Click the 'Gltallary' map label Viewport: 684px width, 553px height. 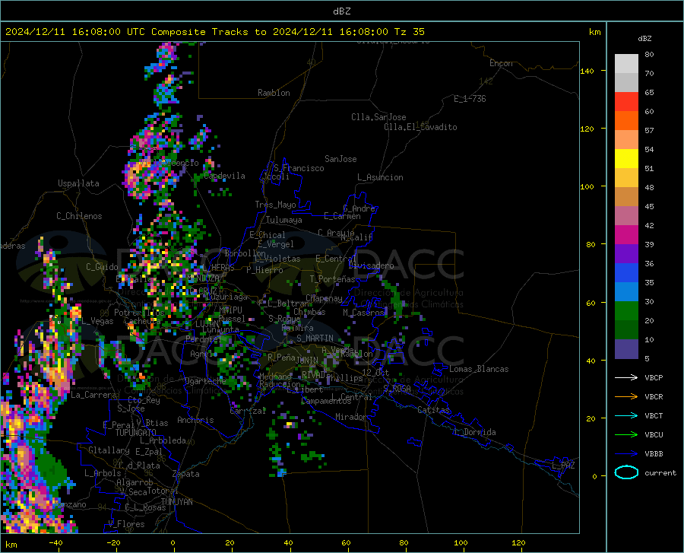pos(109,450)
